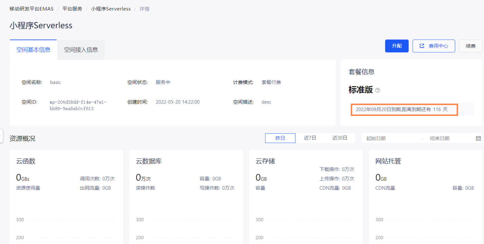Click the creation time 2022-05-20 14:22:00
This screenshot has width=484, height=244.
click(x=178, y=102)
